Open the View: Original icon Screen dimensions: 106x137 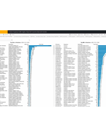(x=70, y=35)
